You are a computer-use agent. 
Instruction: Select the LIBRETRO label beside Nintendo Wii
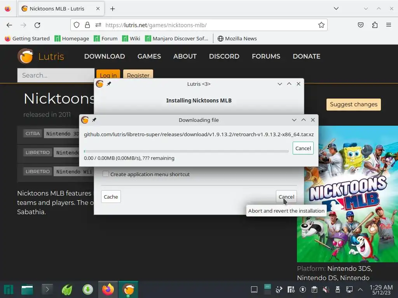coord(38,171)
